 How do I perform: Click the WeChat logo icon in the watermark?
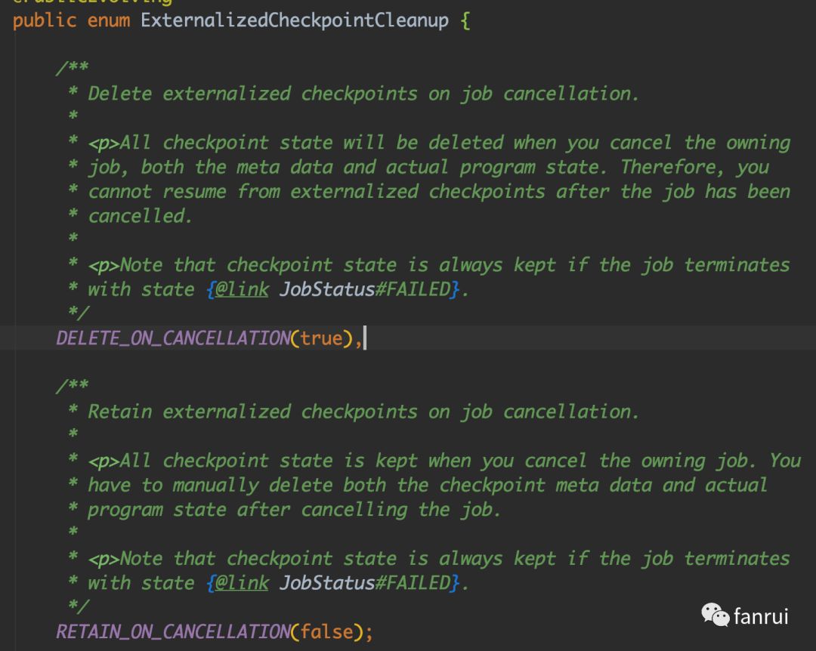715,615
